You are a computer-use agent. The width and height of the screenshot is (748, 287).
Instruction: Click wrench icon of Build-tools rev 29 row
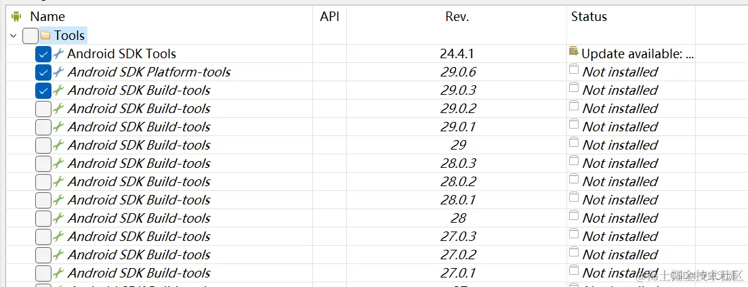coord(58,145)
